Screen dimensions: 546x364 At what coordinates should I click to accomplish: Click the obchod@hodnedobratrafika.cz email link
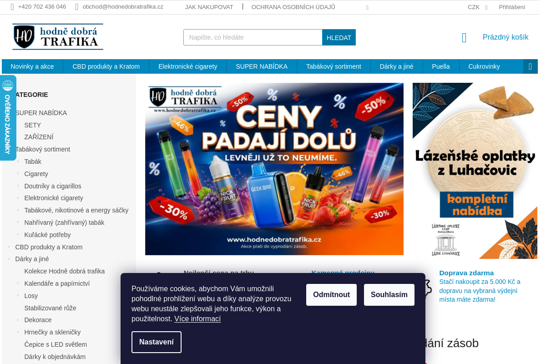click(x=123, y=7)
